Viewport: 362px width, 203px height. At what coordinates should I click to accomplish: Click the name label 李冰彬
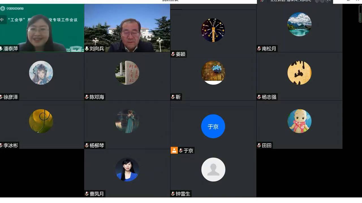click(11, 145)
